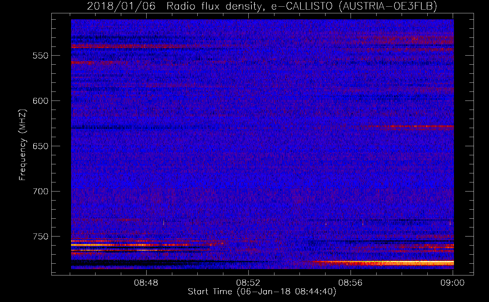
Task: Click the 750 frequency tick label
Action: pos(40,236)
